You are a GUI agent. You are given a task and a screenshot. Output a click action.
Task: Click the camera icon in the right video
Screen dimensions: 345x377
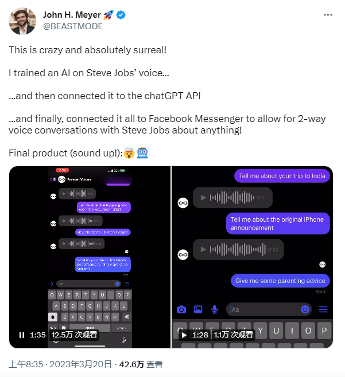[181, 309]
